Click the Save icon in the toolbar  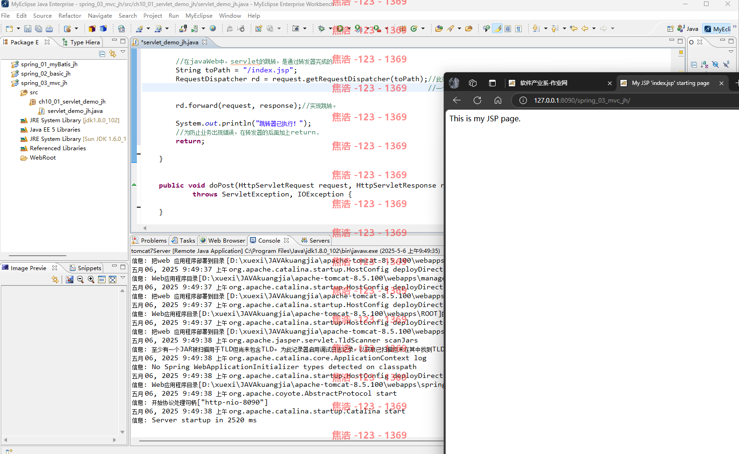click(x=28, y=29)
